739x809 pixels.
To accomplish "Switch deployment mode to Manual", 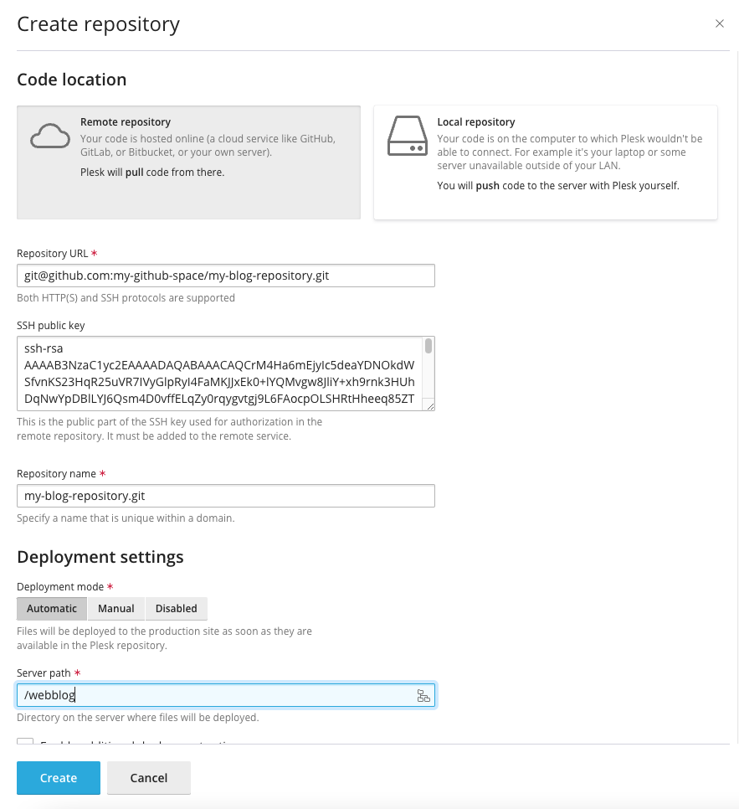I will 115,608.
